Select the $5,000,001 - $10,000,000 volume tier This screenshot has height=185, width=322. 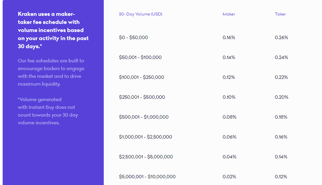click(147, 177)
